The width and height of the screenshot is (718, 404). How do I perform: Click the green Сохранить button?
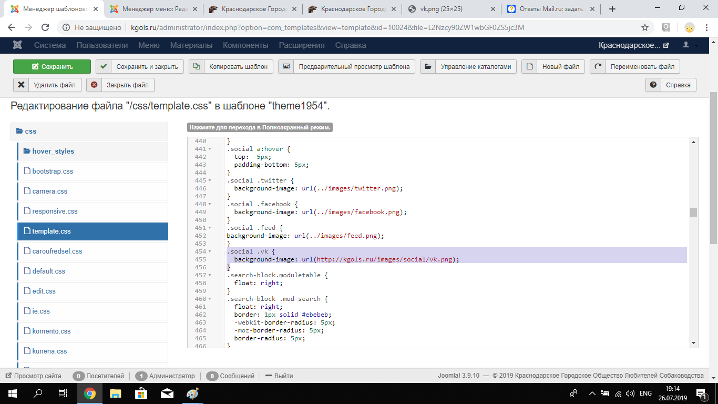52,67
